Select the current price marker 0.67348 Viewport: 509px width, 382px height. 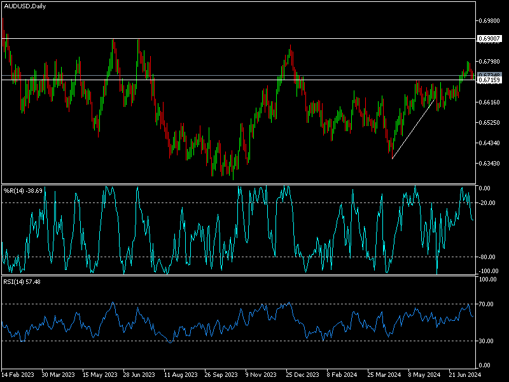[491, 73]
